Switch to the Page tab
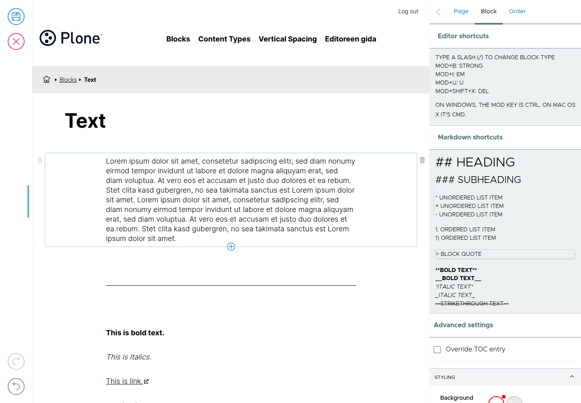Image resolution: width=581 pixels, height=403 pixels. [461, 11]
